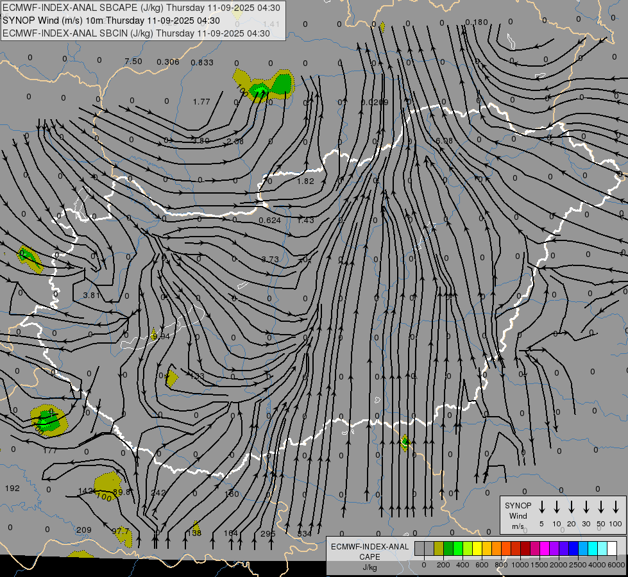Click the SYNOP Wind 10m title line

point(111,21)
